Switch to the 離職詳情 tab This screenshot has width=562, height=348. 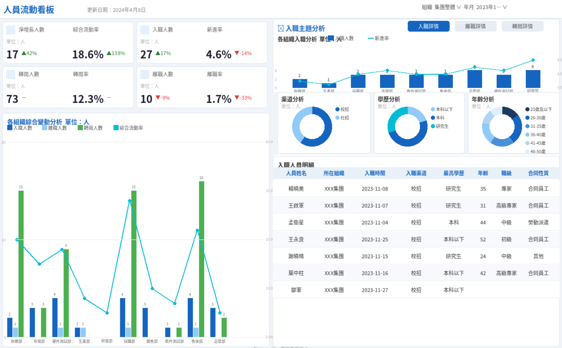pyautogui.click(x=475, y=26)
